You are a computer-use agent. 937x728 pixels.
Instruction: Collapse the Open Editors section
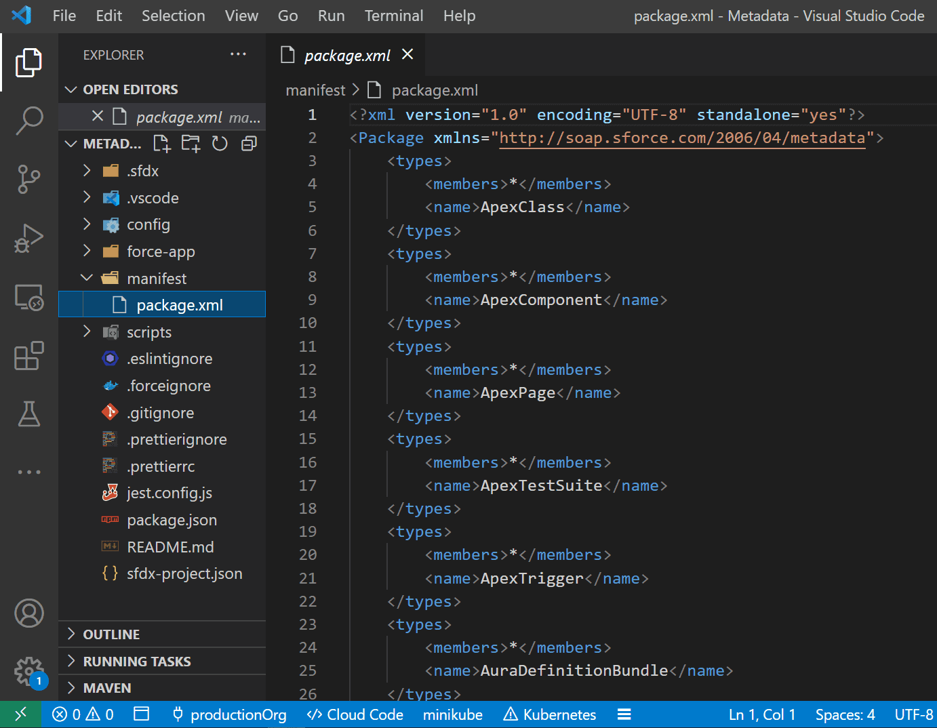pyautogui.click(x=162, y=89)
